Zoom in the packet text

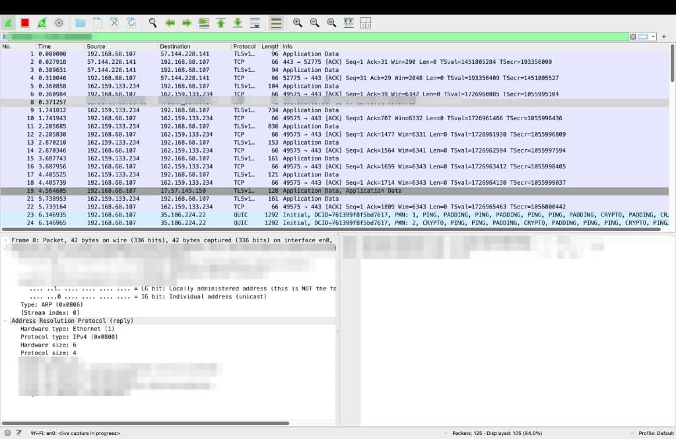[x=298, y=23]
